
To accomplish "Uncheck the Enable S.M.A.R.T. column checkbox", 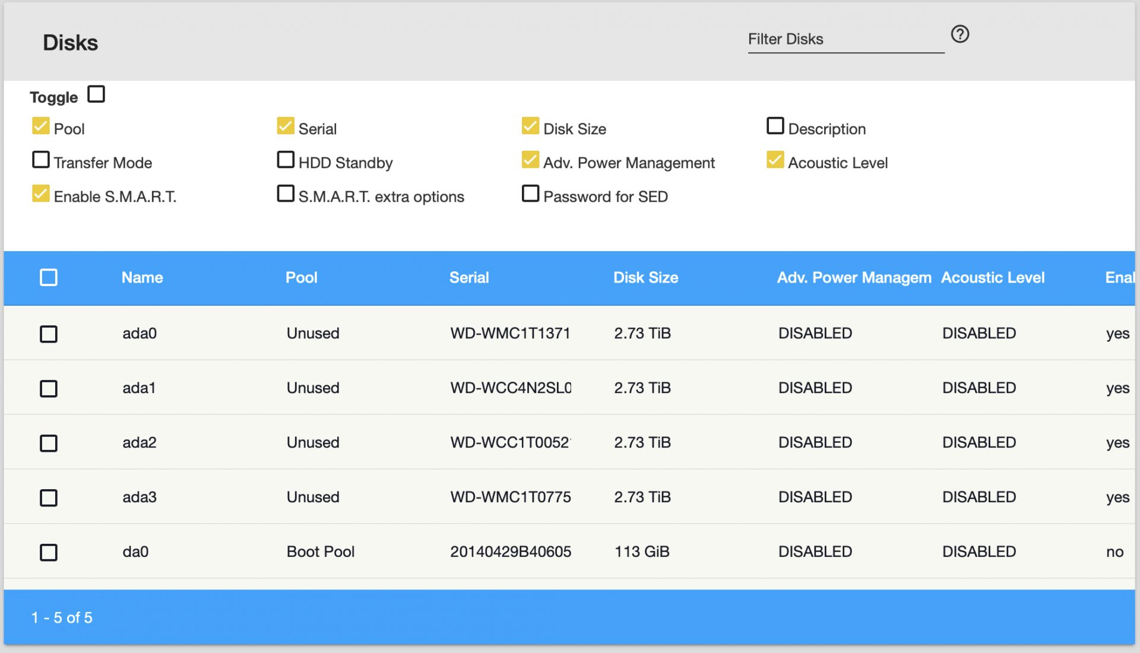I will pos(41,194).
